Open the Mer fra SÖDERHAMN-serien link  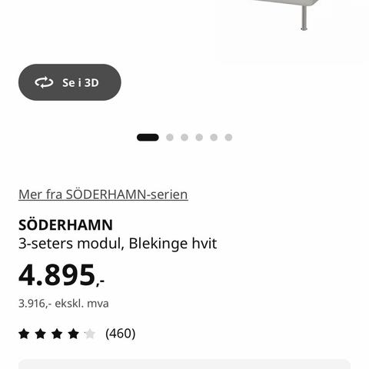(x=103, y=194)
